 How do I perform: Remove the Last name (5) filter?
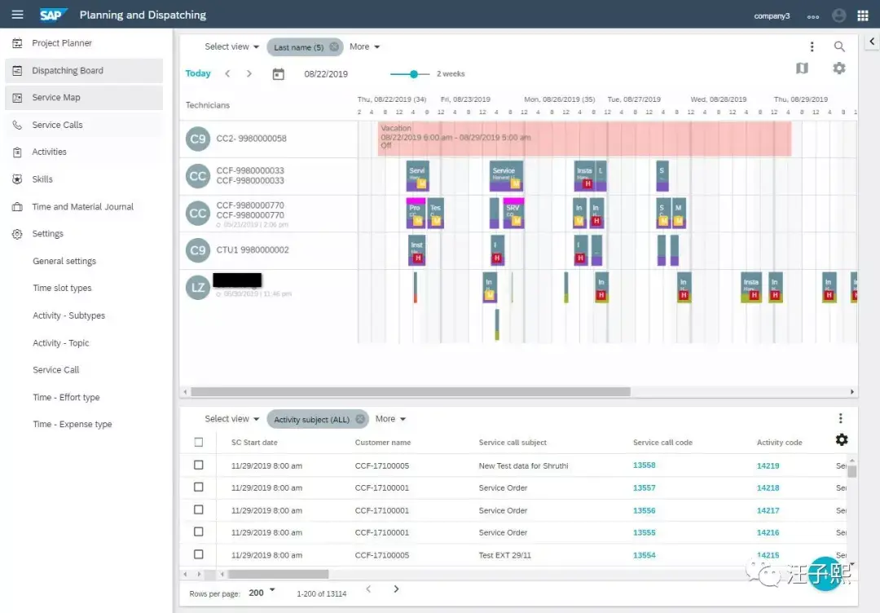[334, 46]
